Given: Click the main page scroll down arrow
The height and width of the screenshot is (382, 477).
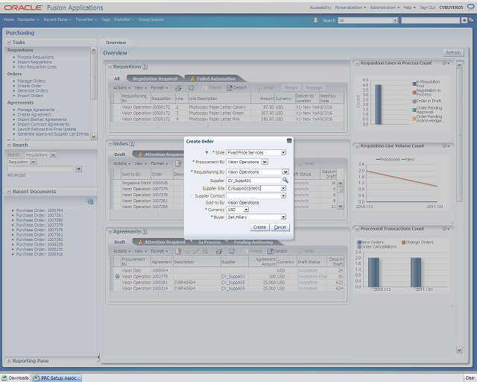Looking at the screenshot, I should point(459,350).
